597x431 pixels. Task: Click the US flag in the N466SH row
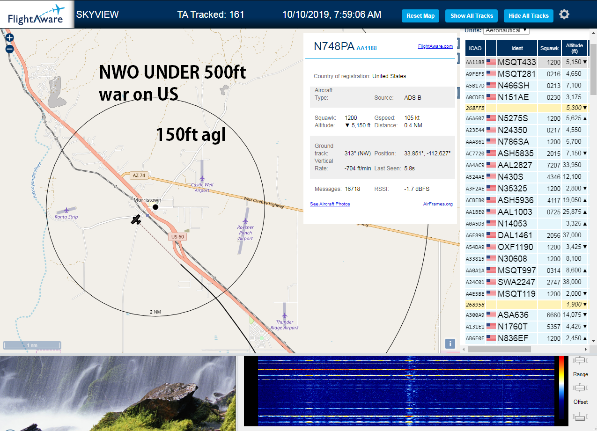click(491, 85)
